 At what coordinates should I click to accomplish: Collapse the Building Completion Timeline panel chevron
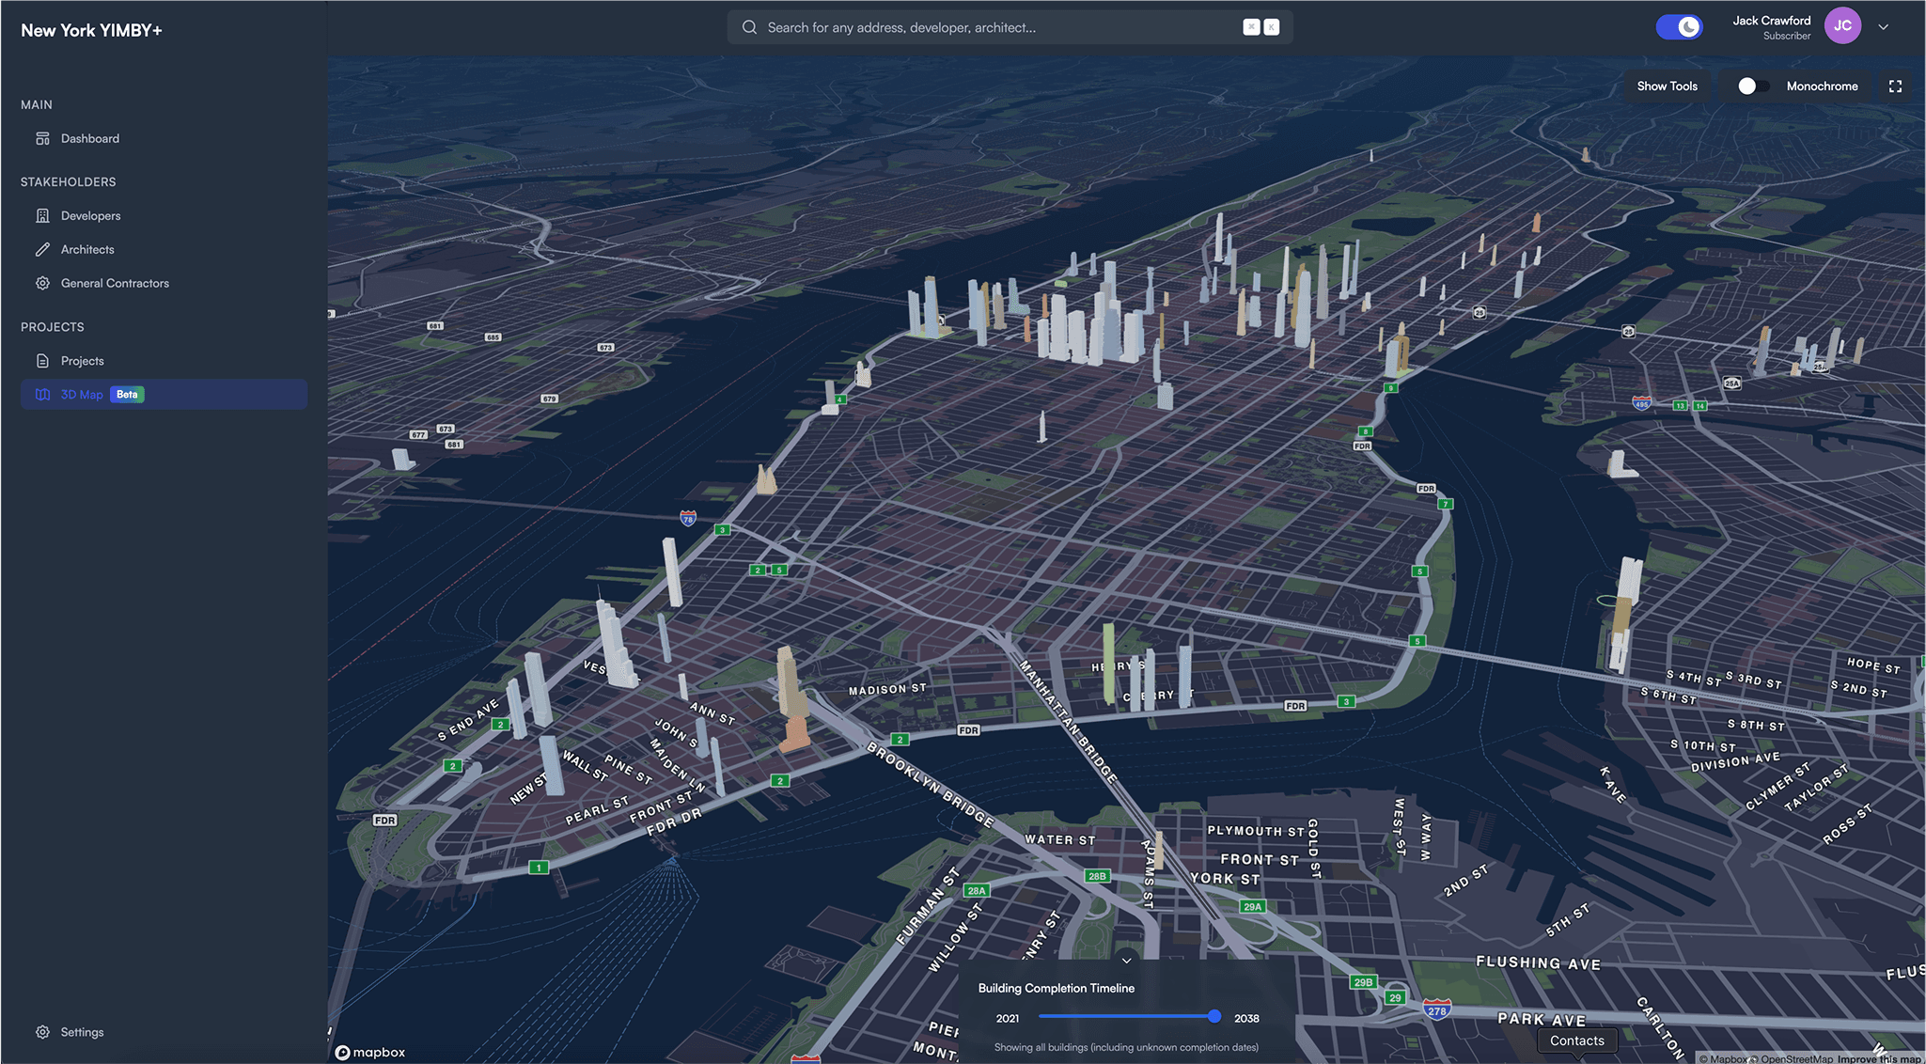(1125, 961)
